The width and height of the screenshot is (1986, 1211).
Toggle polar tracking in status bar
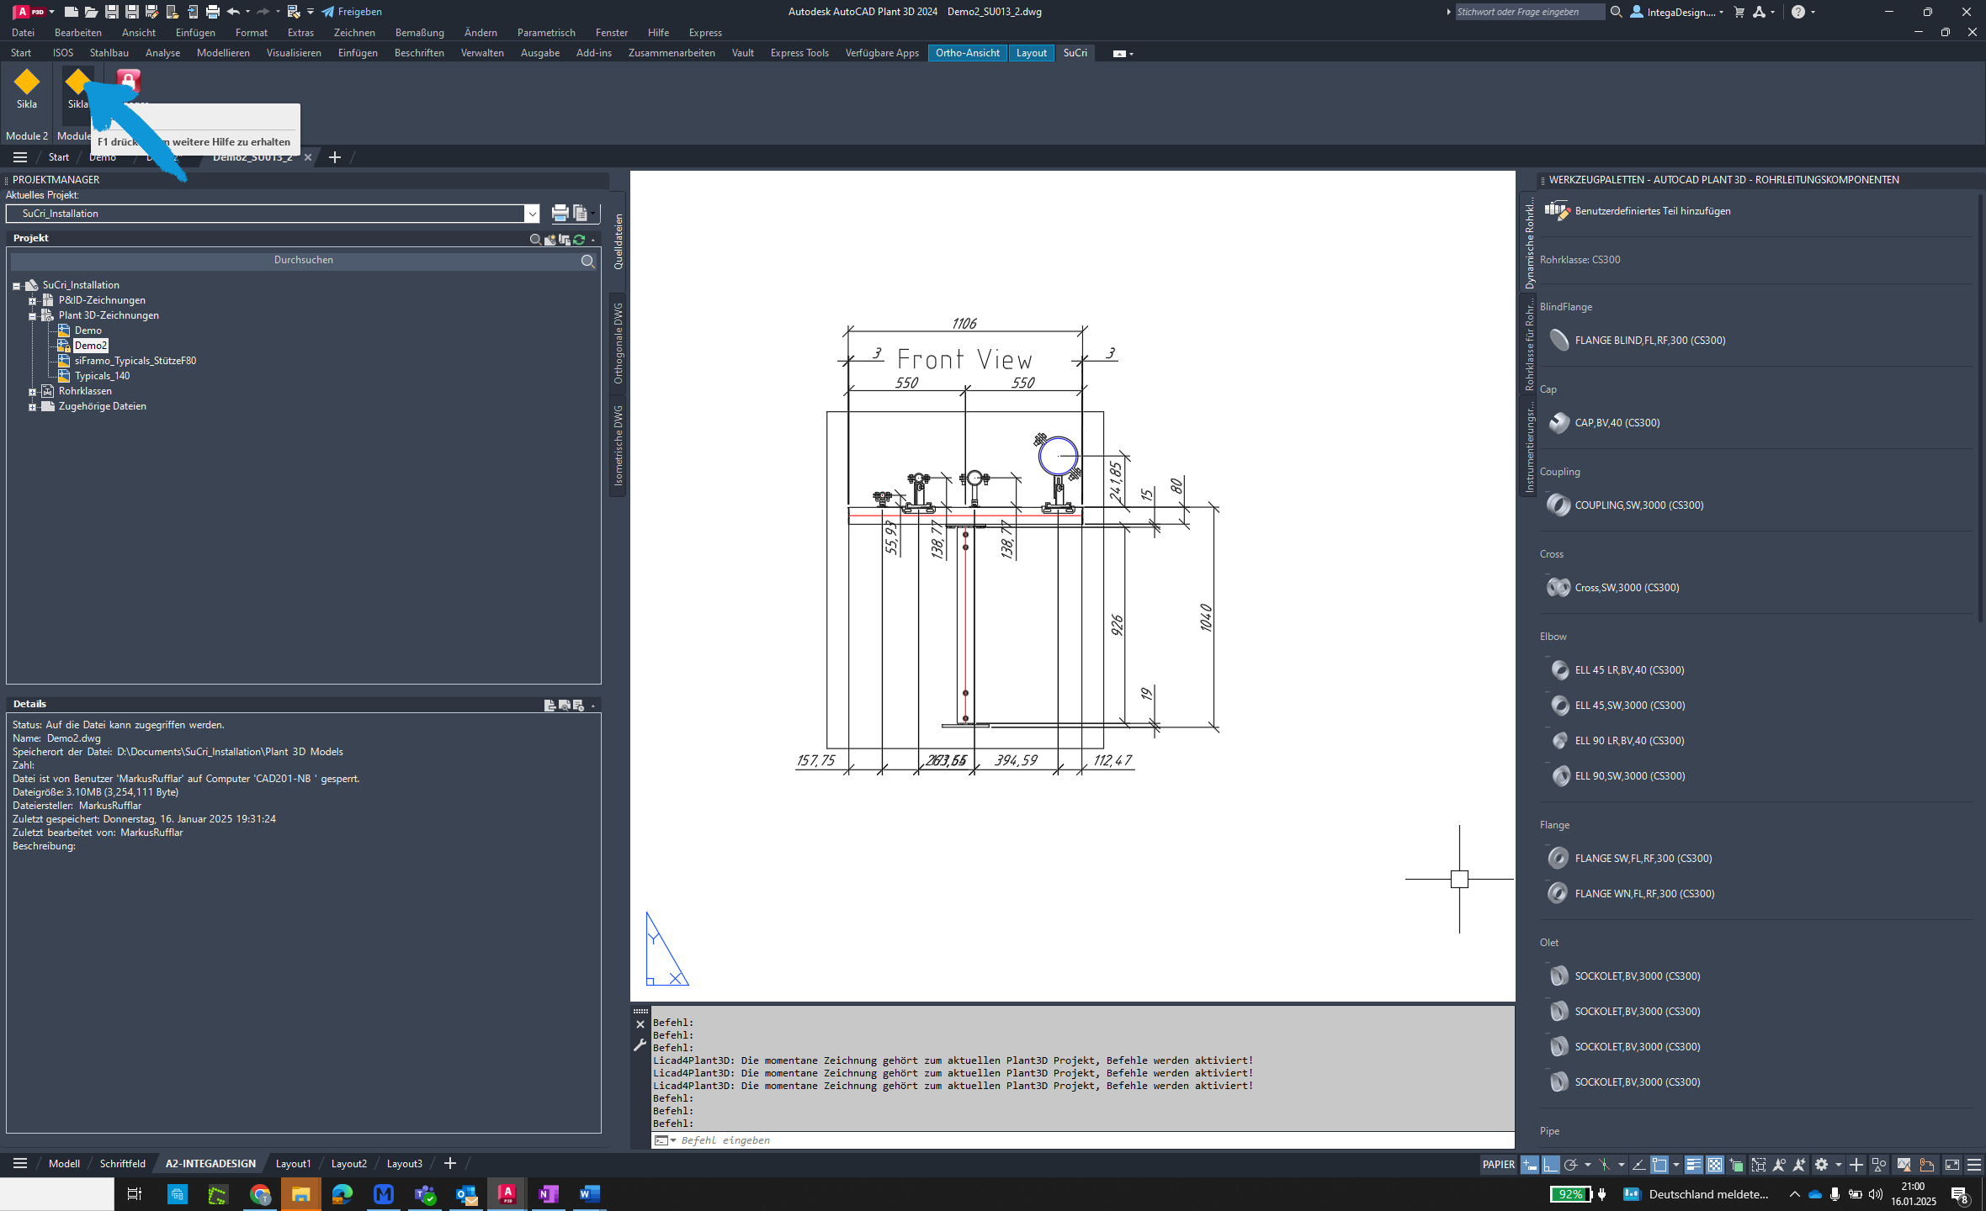click(x=1570, y=1165)
